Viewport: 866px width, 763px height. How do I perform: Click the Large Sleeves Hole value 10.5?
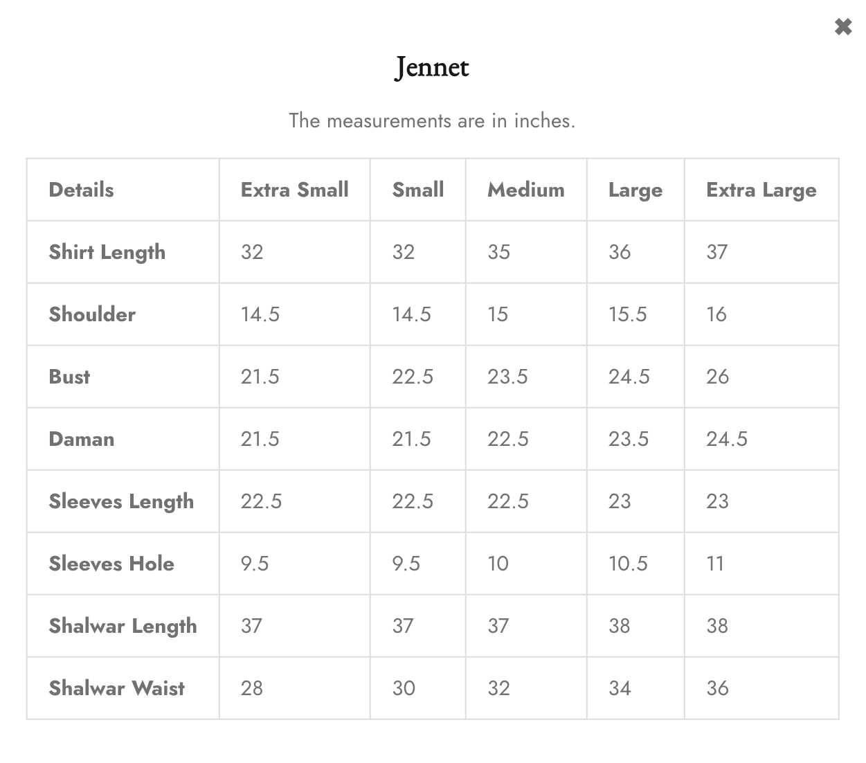click(x=628, y=564)
